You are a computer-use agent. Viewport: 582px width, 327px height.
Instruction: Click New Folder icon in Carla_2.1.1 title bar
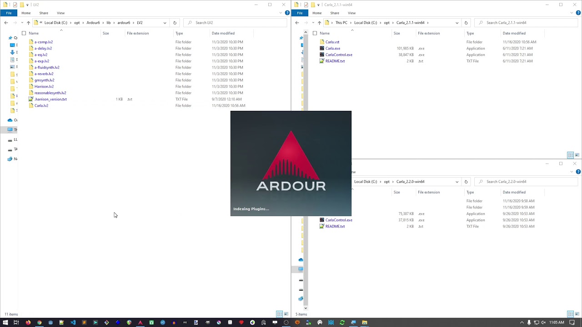313,5
